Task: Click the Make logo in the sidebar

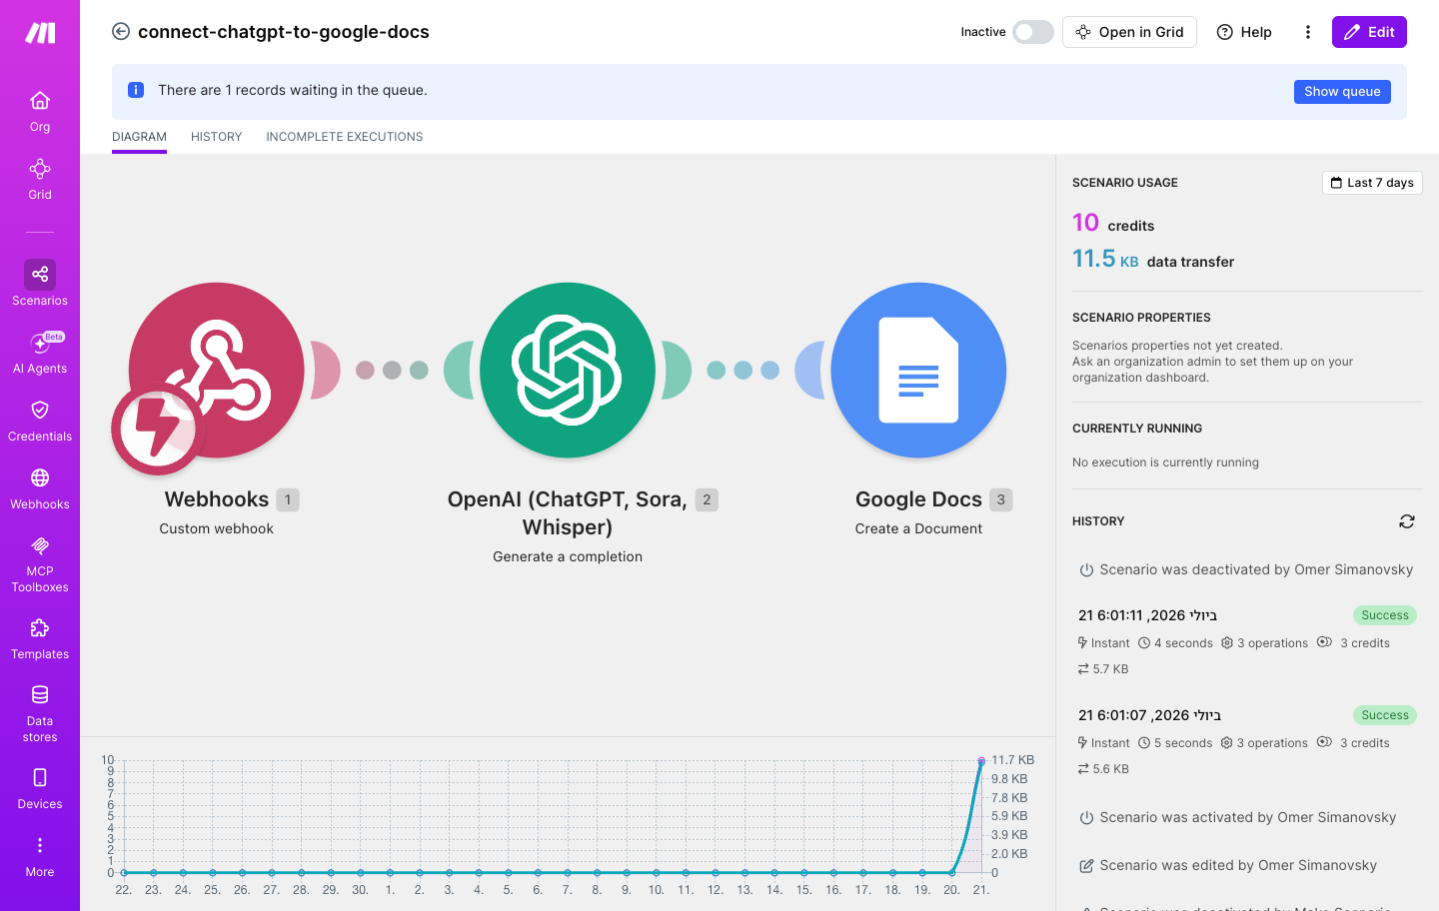Action: [x=40, y=33]
